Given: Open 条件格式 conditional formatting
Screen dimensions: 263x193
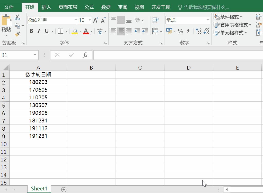Looking at the screenshot, I should pos(228,17).
